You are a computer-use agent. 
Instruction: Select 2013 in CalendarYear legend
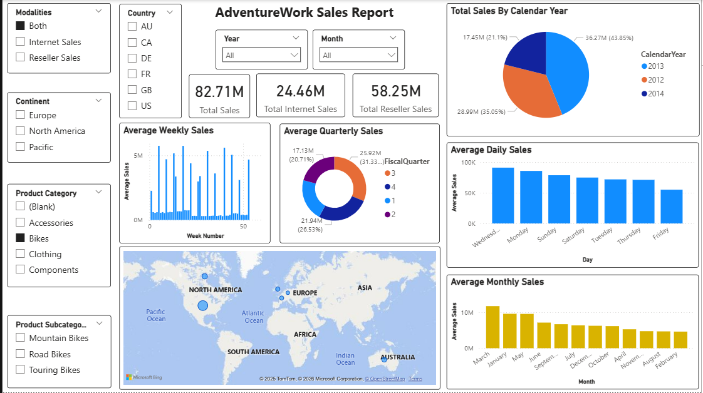[652, 66]
